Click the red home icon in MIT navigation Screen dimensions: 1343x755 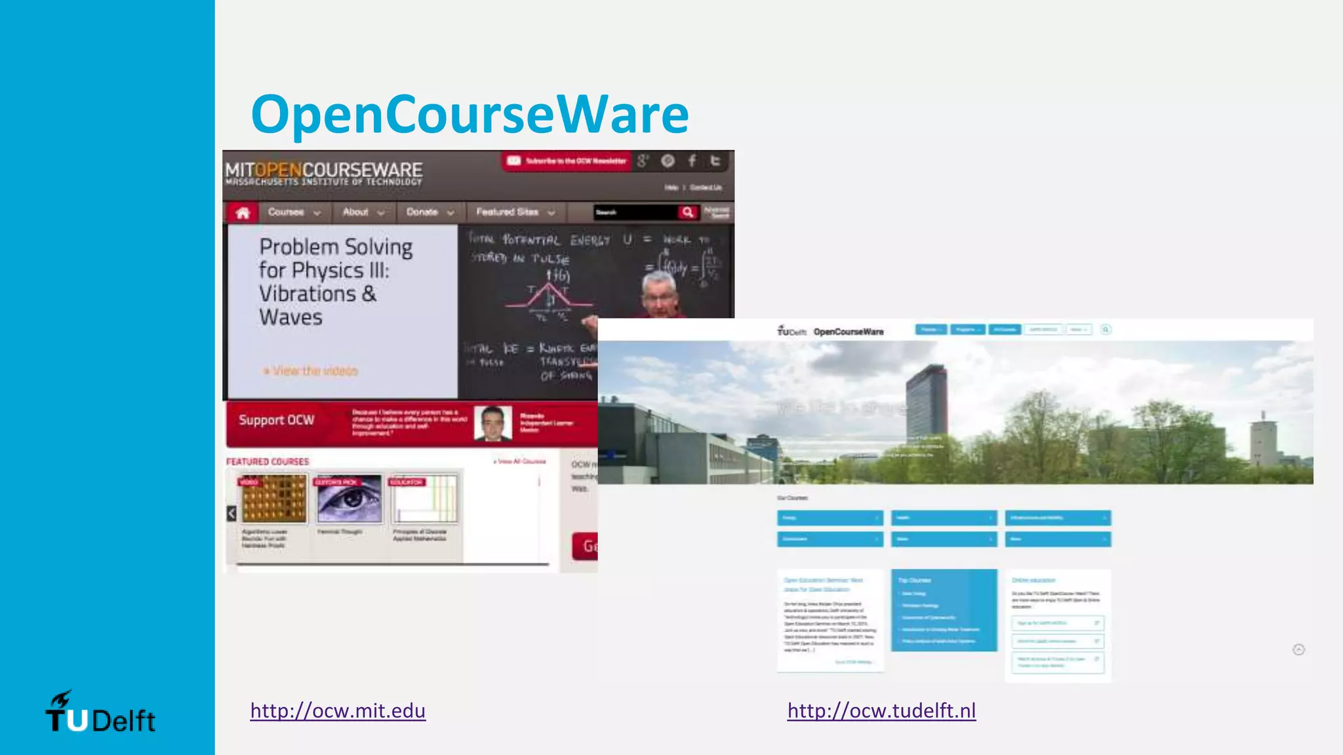(x=243, y=212)
